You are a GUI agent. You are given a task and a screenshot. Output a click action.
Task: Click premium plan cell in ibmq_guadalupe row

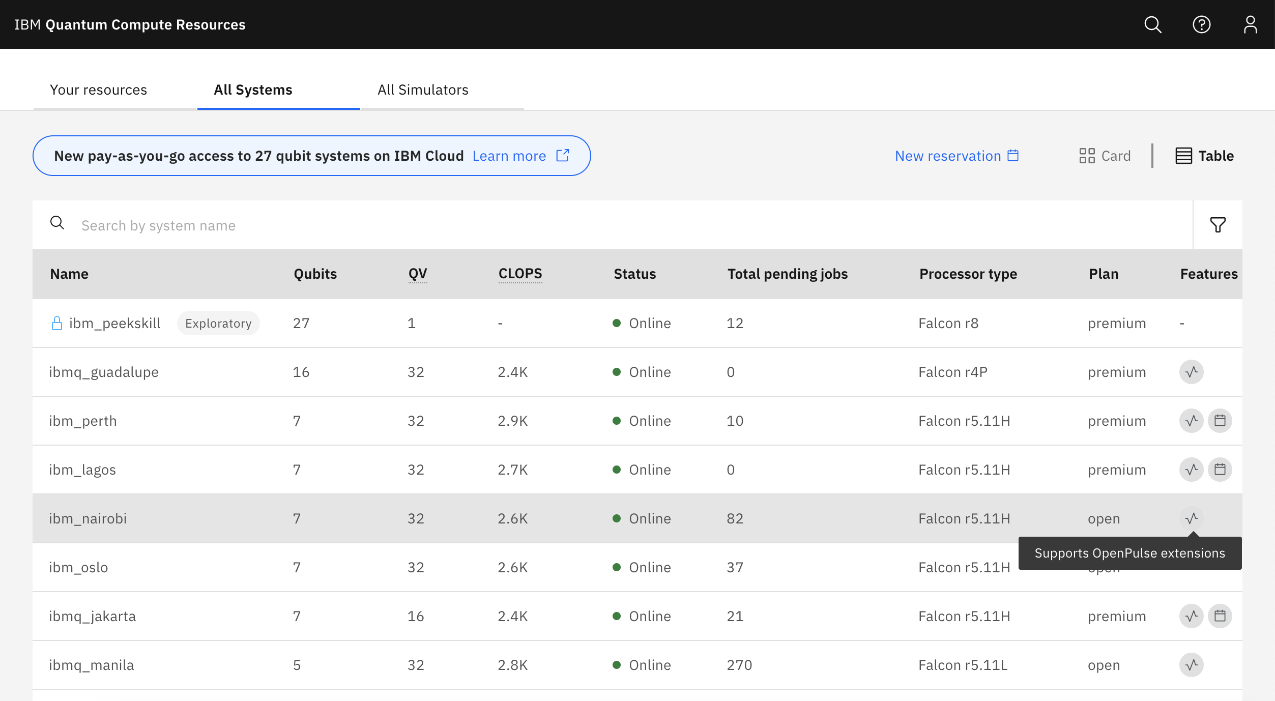[1117, 372]
